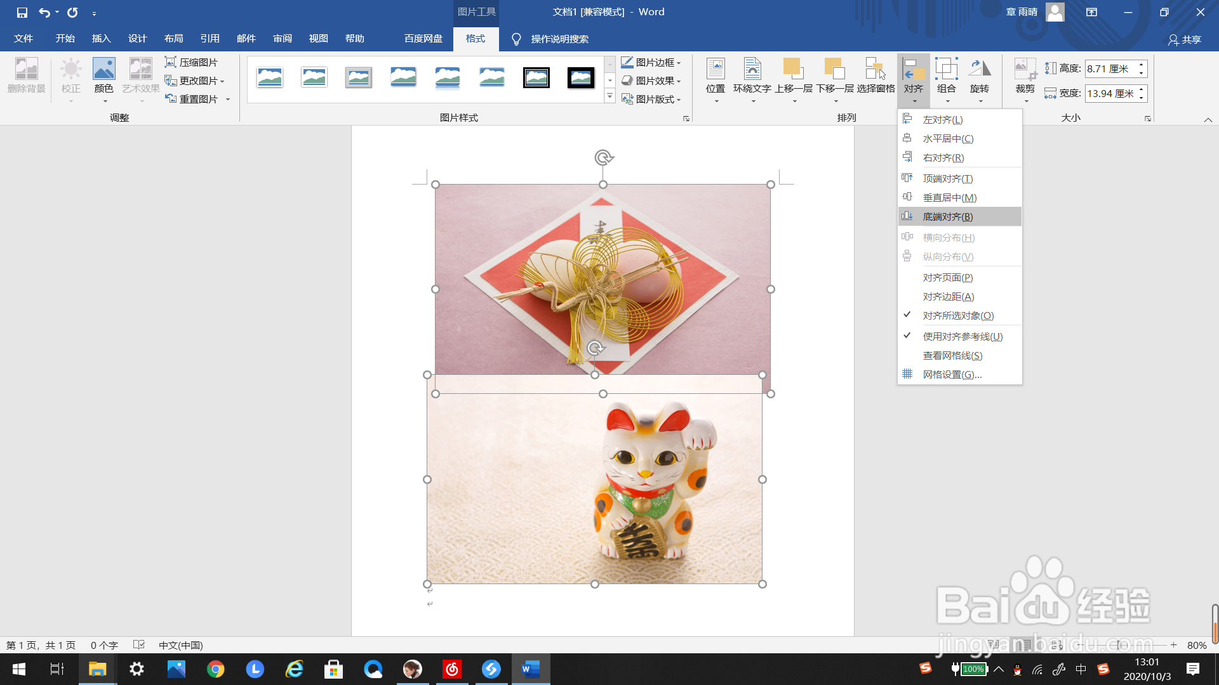
Task: Click the Redo/Repeat icon
Action: pos(72,12)
